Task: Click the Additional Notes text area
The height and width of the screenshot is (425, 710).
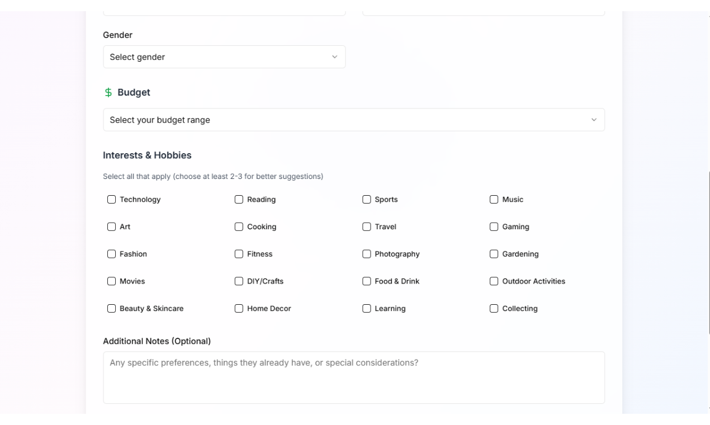Action: 353,377
